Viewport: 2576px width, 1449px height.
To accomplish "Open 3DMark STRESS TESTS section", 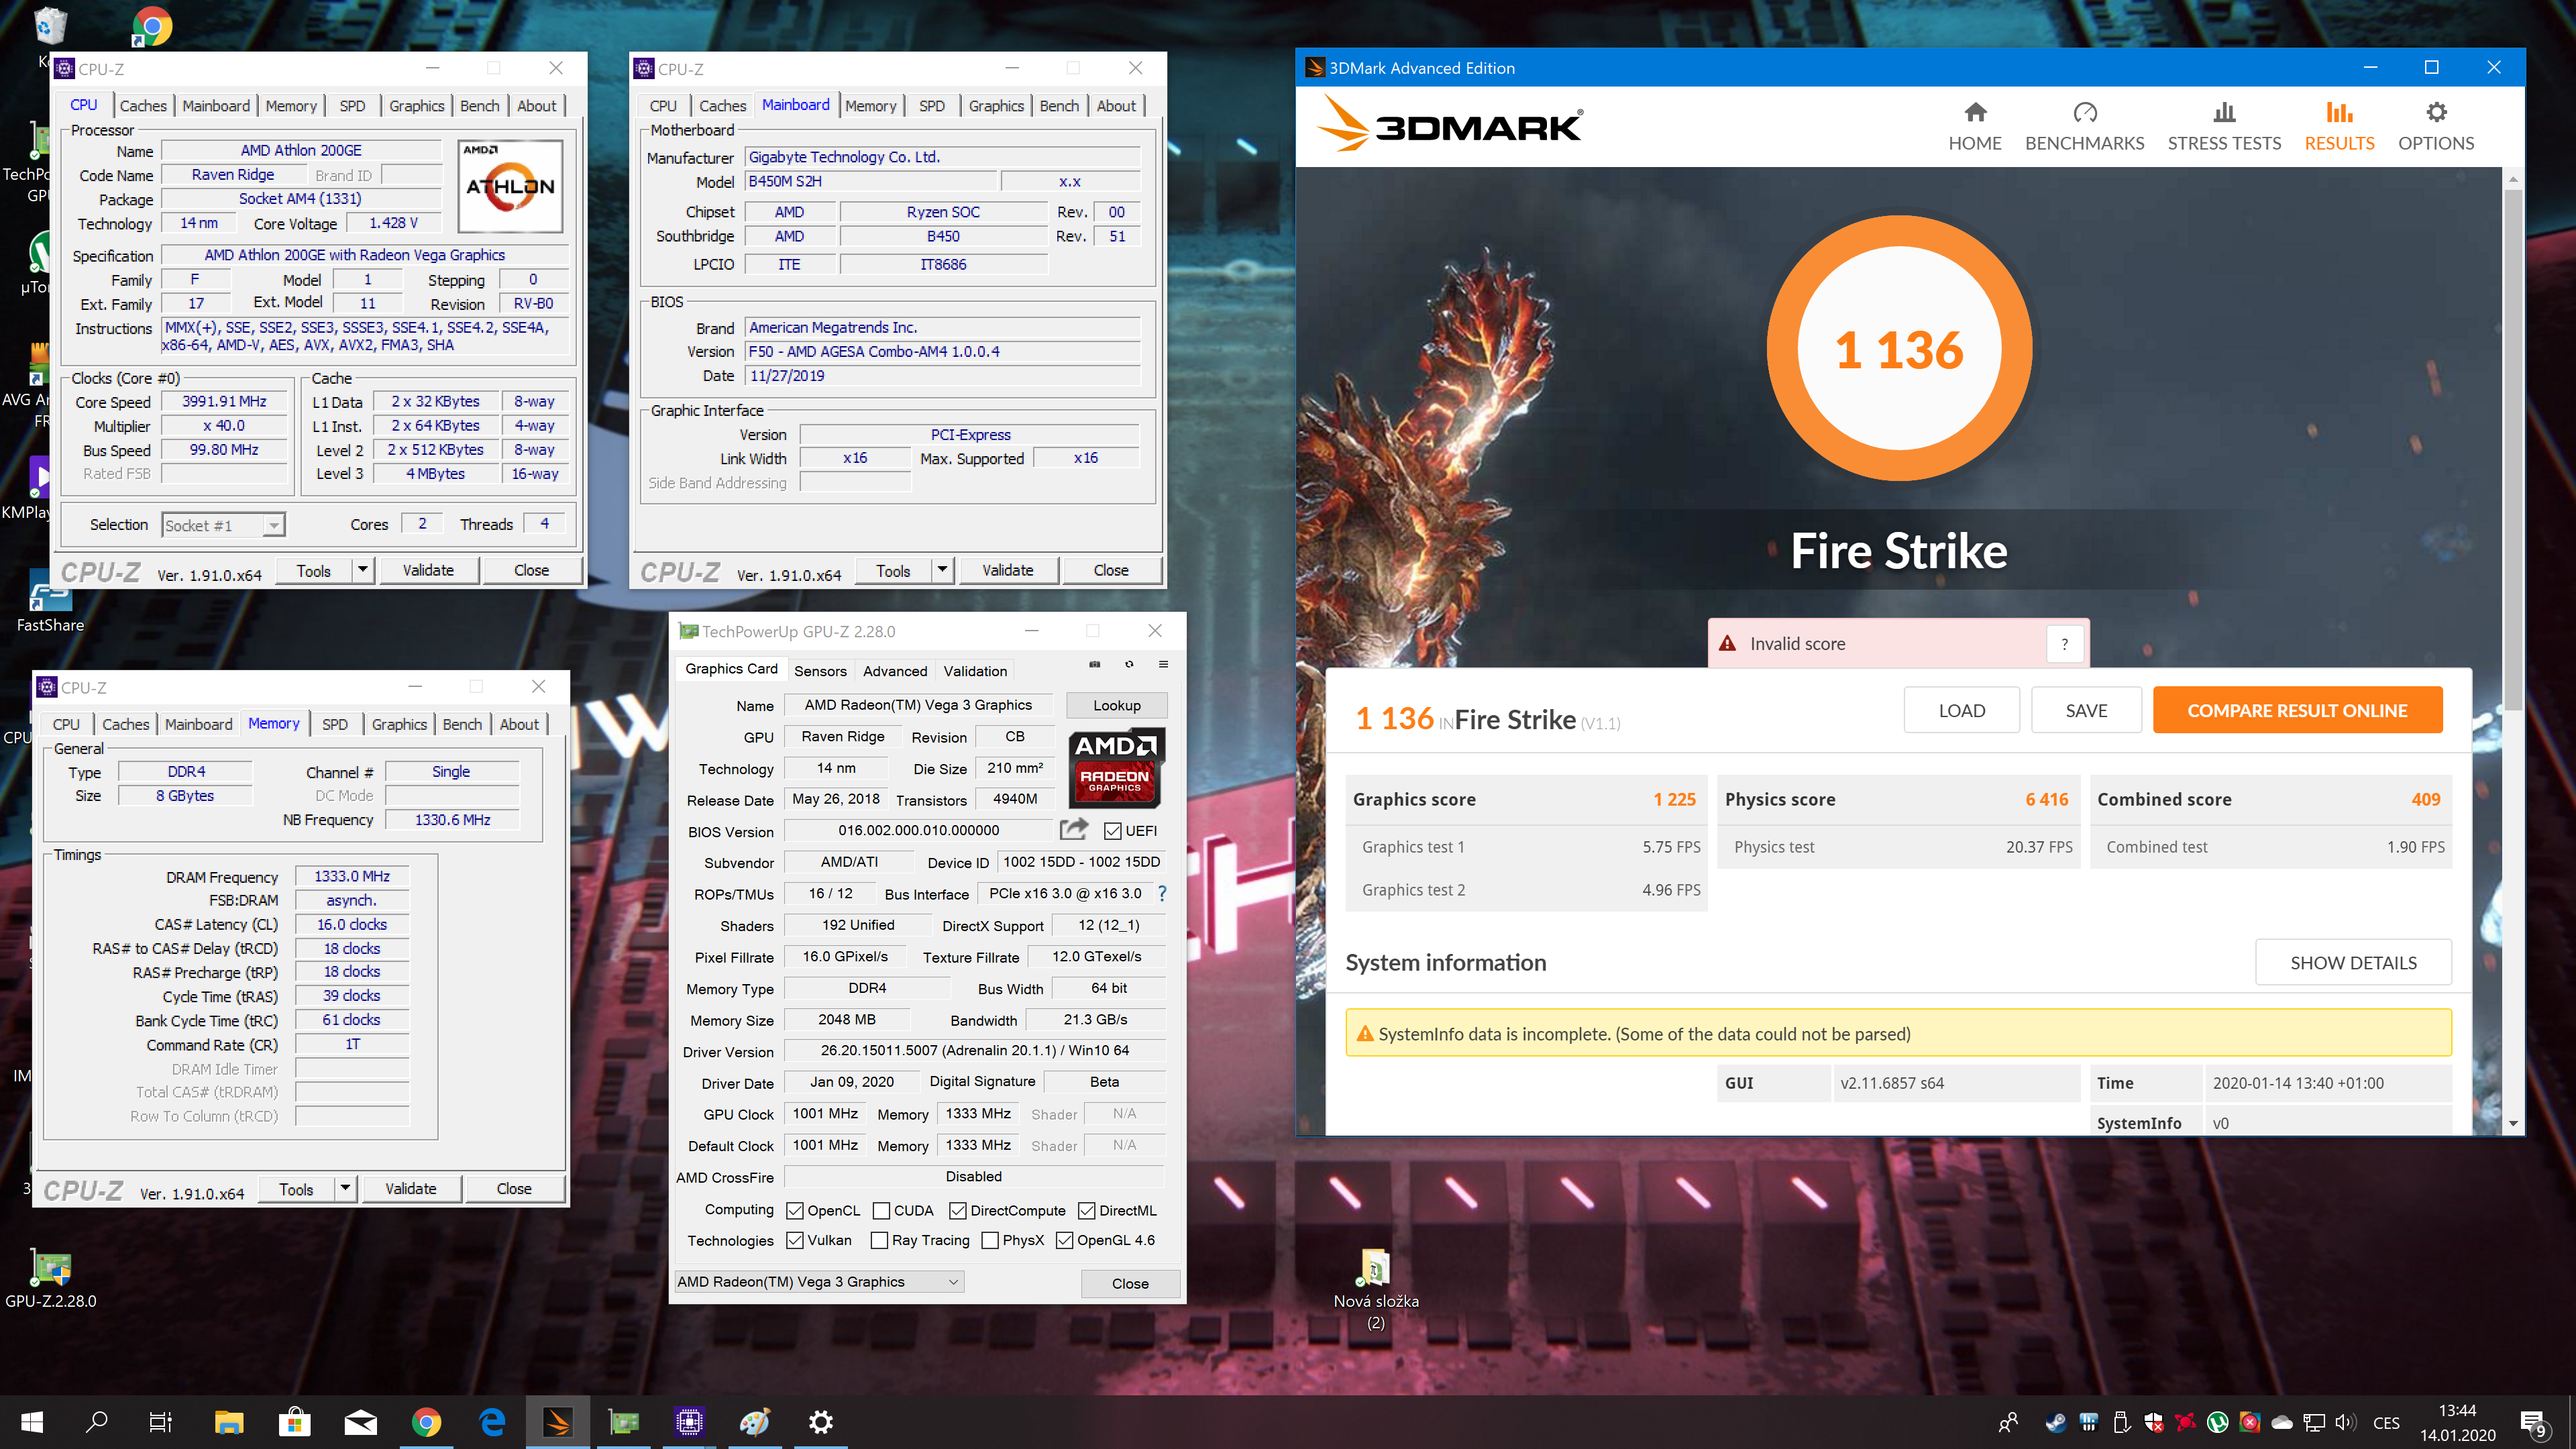I will [x=2224, y=127].
